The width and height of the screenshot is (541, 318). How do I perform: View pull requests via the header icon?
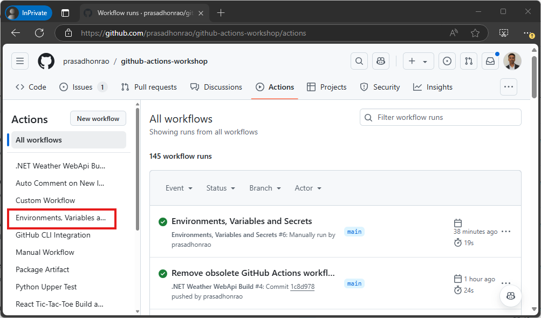(x=468, y=61)
